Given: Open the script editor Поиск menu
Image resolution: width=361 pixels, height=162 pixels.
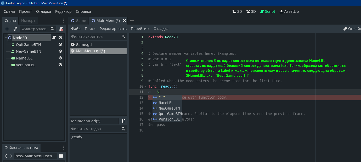Looking at the screenshot, I should (x=90, y=29).
